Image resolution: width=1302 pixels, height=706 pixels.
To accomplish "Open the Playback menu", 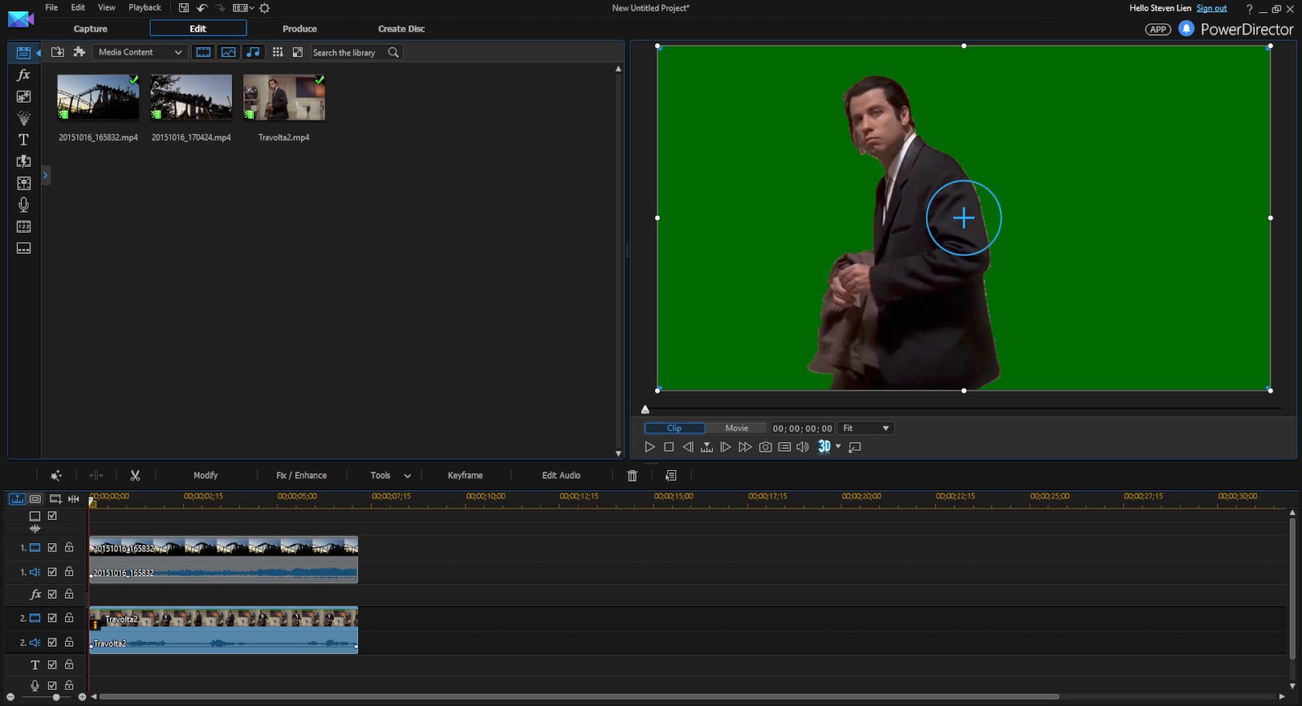I will [x=145, y=7].
